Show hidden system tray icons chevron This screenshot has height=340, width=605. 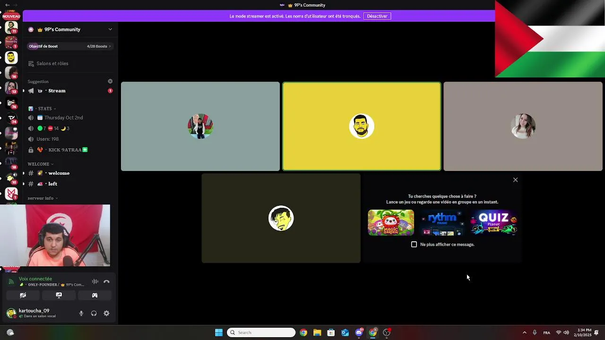coord(524,332)
